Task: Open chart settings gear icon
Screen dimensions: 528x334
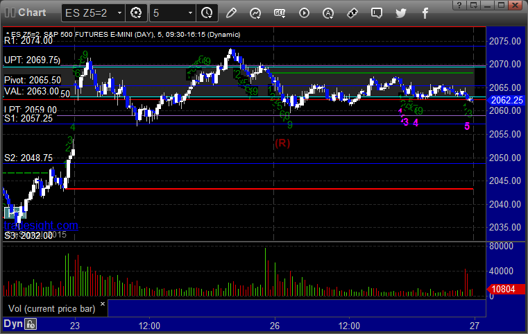Action: [136, 13]
